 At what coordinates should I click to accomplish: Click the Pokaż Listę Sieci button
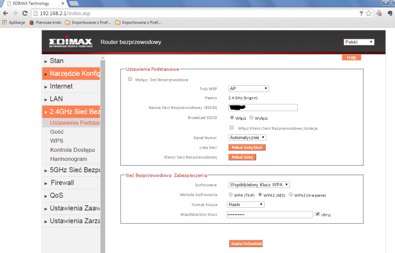pos(247,147)
